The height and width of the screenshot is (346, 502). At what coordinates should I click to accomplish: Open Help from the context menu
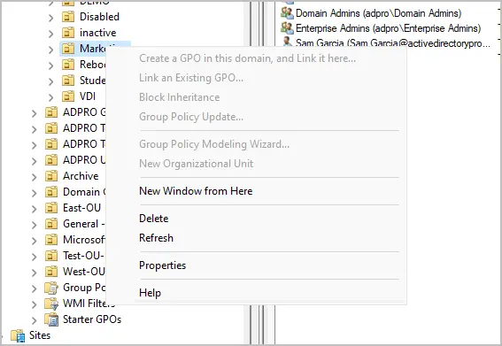click(150, 293)
